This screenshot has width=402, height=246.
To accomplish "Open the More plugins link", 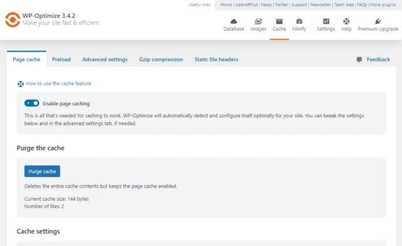I will 383,4.
